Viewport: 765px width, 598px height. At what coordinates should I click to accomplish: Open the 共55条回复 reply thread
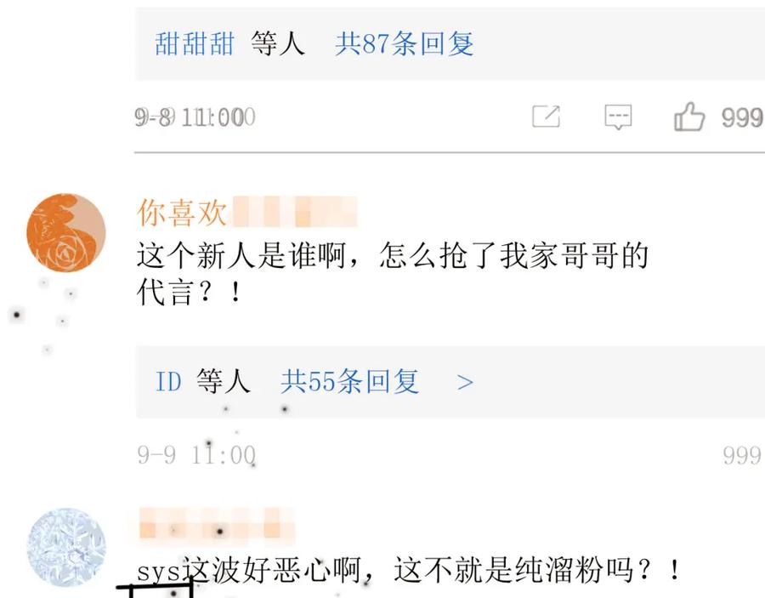coord(350,382)
